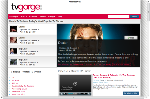Screen dimensions: 150x99
Task: Click the Dexter title for Episode 12
Action: point(22,27)
